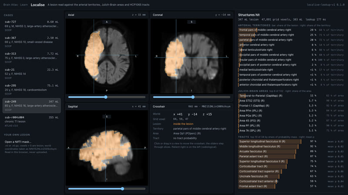Click the 'no tract probability' text

click(x=185, y=138)
